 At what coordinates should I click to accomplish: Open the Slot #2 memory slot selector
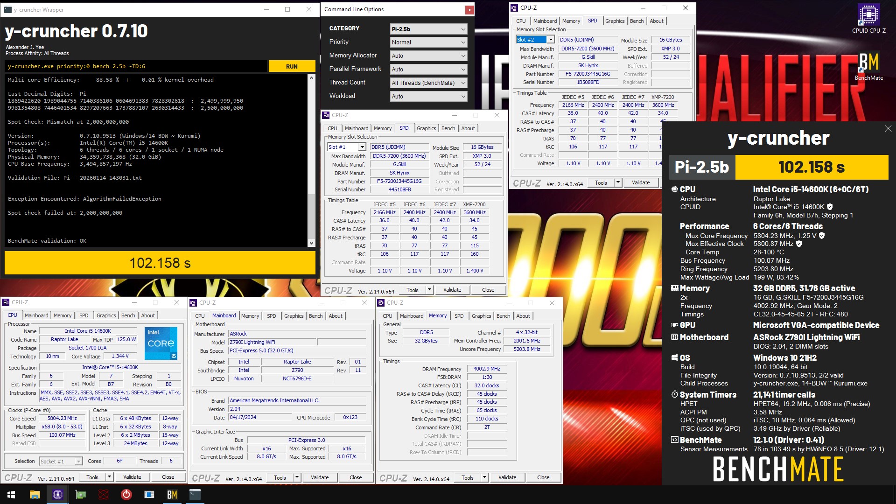click(535, 40)
